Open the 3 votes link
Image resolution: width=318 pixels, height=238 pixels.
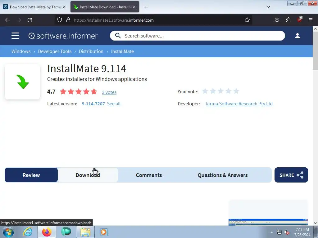109,92
